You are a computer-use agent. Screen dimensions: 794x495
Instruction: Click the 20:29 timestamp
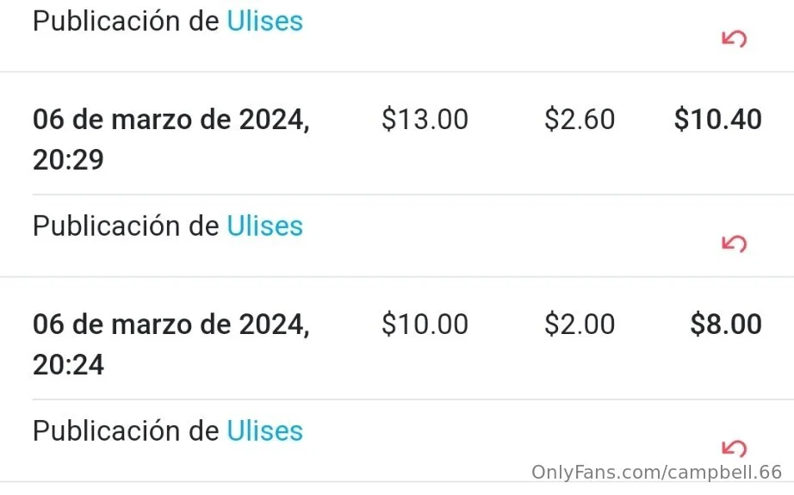pos(68,160)
